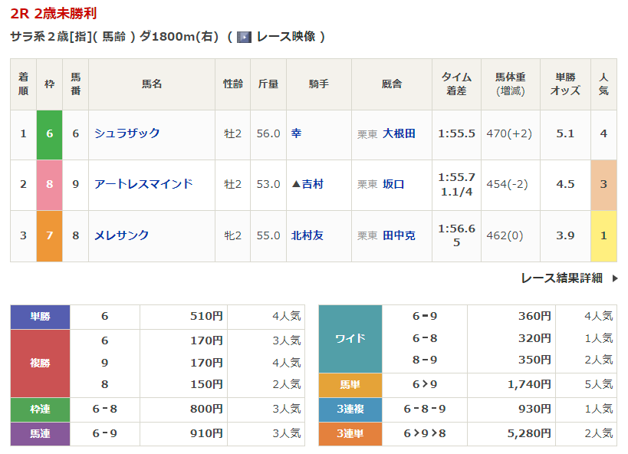Click the 2R 2歳未勝利 race title
Image resolution: width=628 pixels, height=454 pixels.
[54, 14]
